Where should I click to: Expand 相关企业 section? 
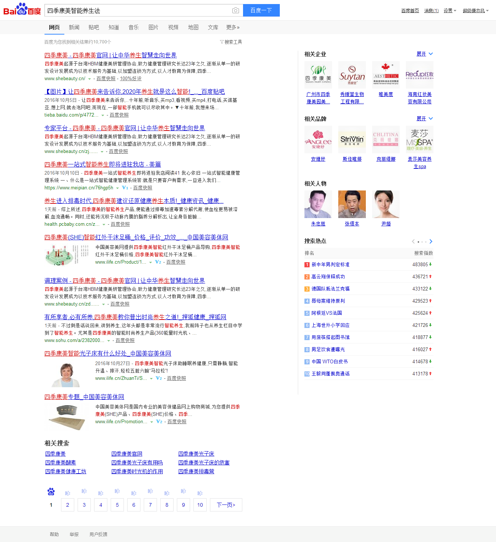coord(425,54)
